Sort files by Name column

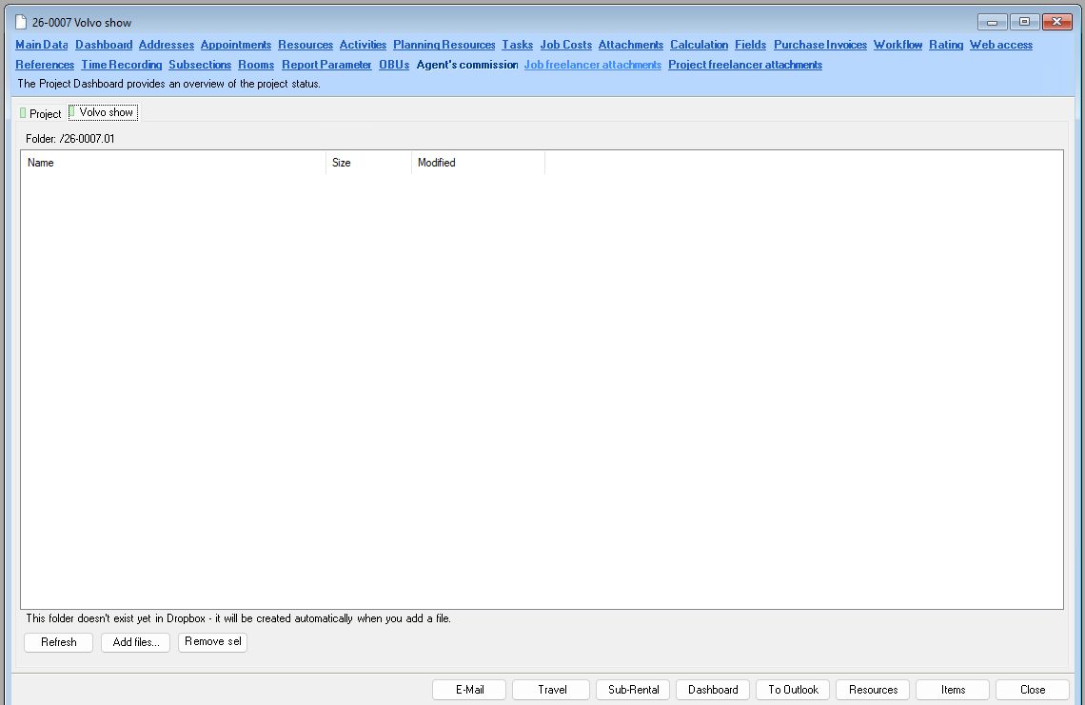pos(173,163)
